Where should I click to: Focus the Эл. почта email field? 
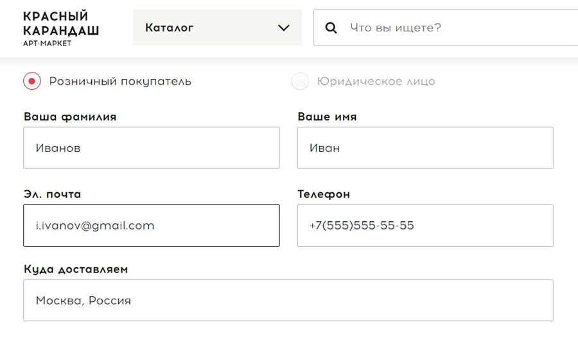click(x=152, y=226)
